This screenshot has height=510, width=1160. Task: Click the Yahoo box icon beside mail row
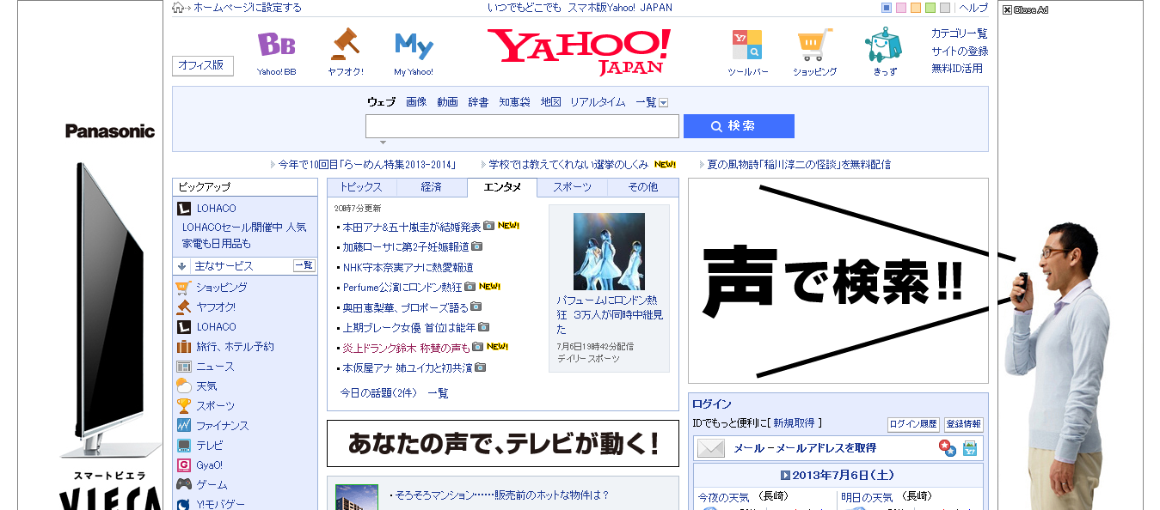coord(970,448)
